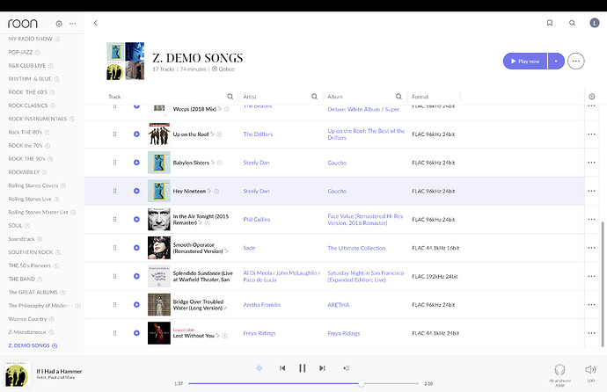Play Lost Without You track
This screenshot has width=607, height=392.
(x=136, y=333)
